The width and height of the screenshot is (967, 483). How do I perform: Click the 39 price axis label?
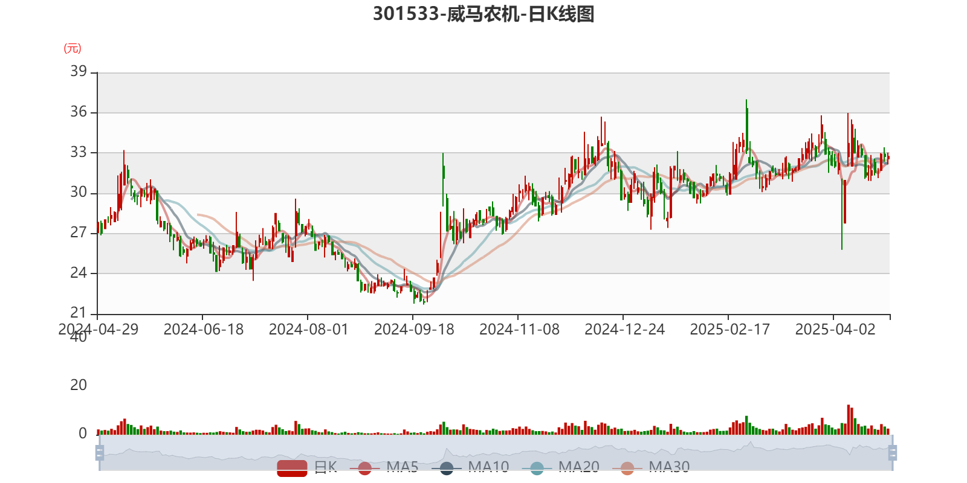79,71
